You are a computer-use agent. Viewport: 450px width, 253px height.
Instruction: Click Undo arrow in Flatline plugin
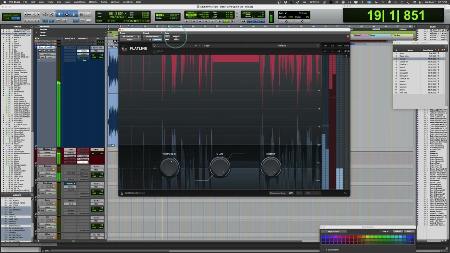(154, 46)
